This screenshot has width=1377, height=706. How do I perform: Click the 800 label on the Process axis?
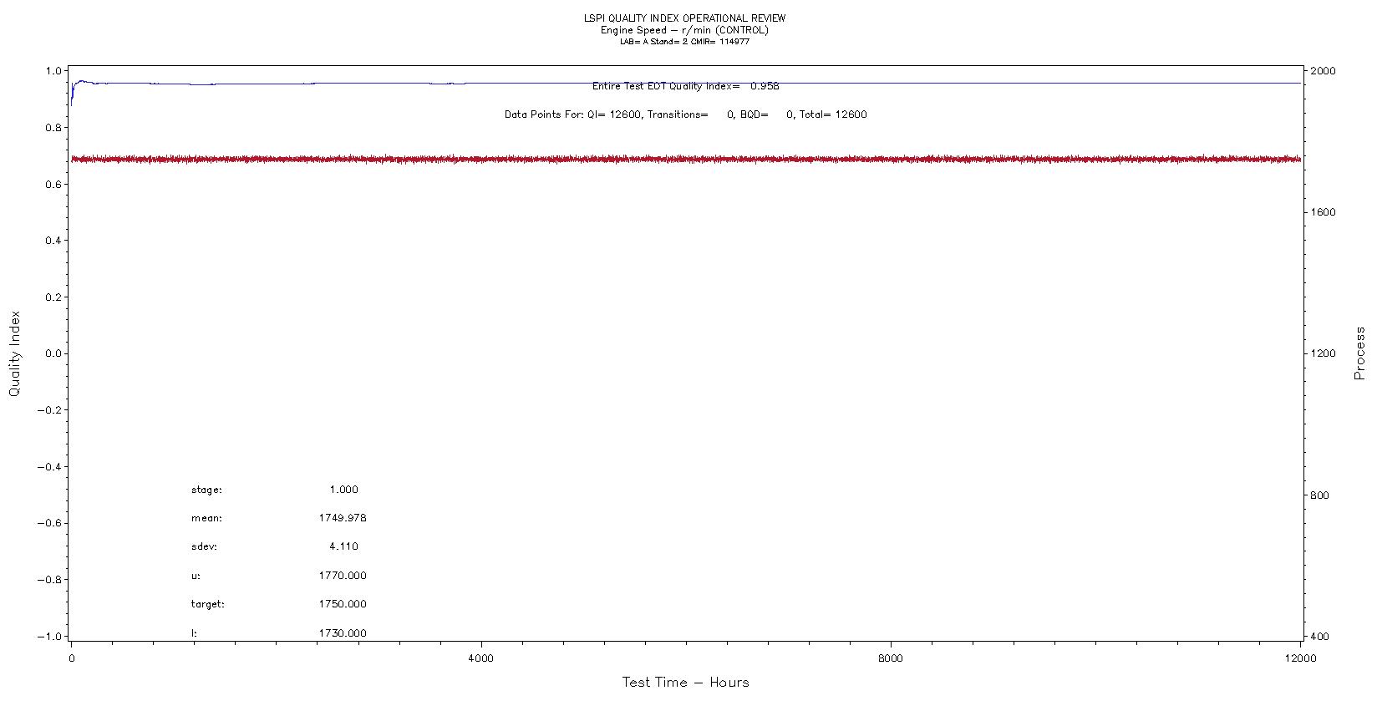(x=1319, y=495)
